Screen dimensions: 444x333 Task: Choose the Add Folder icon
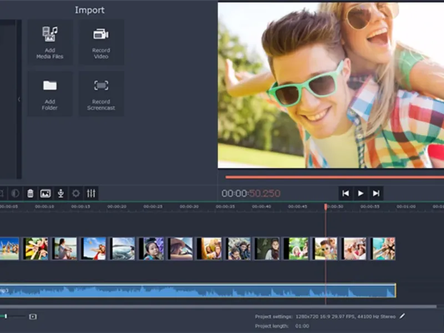coord(50,94)
